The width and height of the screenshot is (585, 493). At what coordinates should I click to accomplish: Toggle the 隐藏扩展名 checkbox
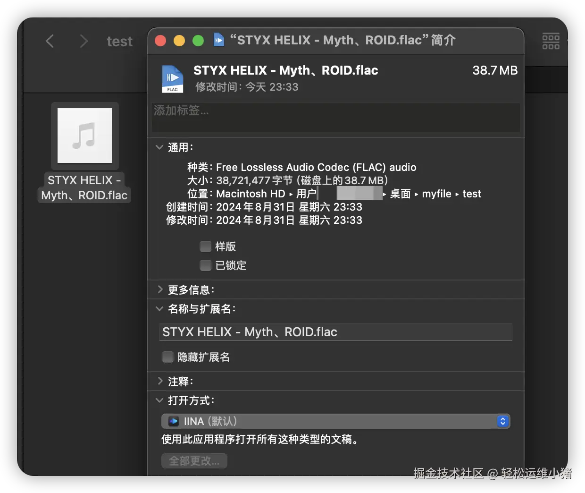(167, 357)
